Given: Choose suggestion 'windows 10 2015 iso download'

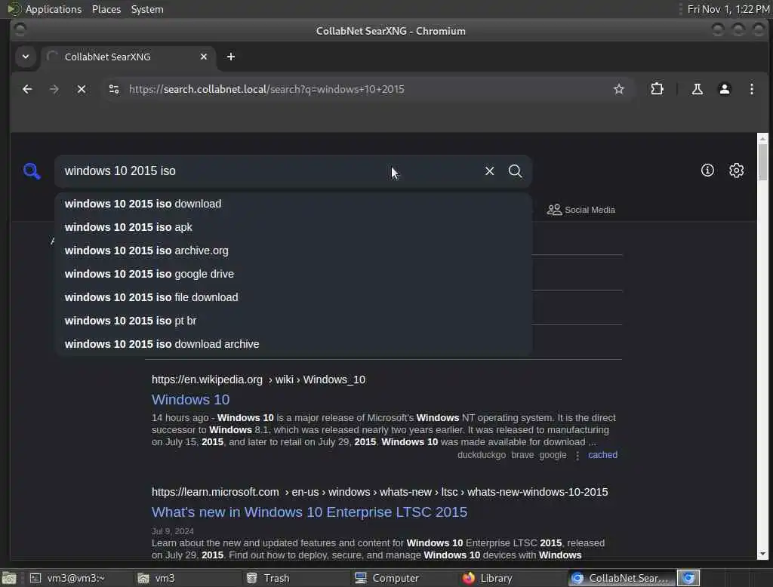Looking at the screenshot, I should click(294, 204).
